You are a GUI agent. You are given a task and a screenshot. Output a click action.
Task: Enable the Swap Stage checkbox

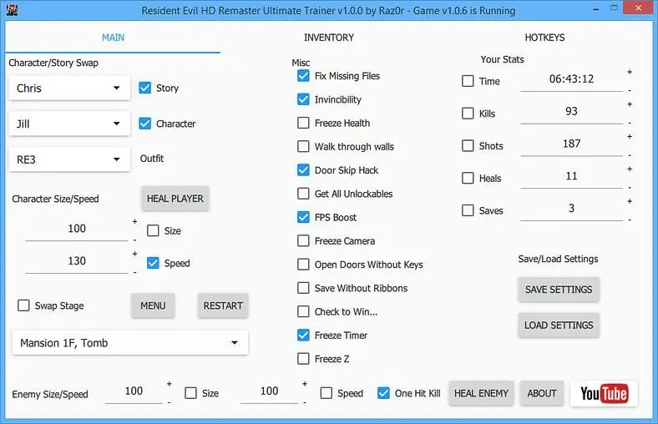[23, 305]
